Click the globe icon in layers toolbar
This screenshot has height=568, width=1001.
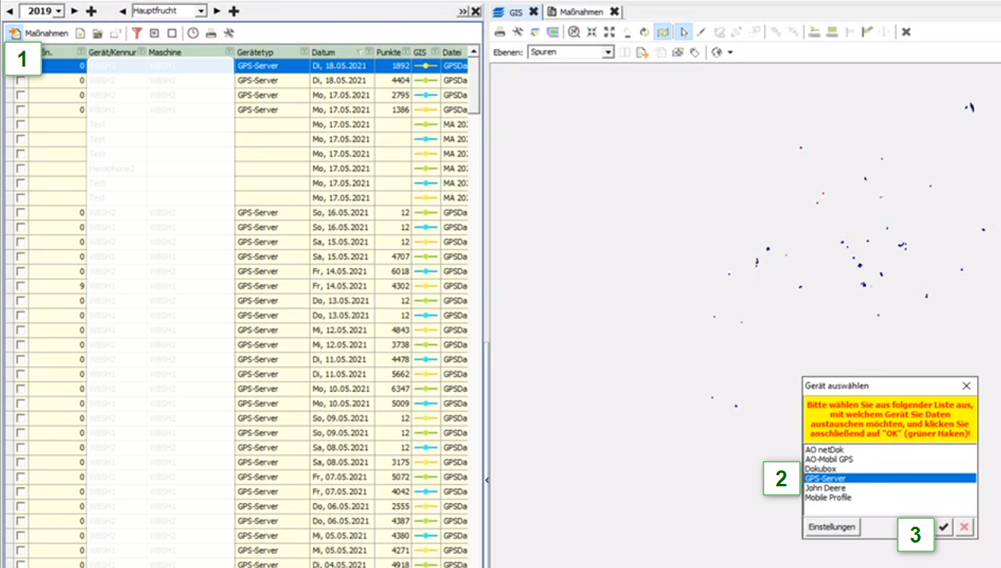tap(717, 52)
